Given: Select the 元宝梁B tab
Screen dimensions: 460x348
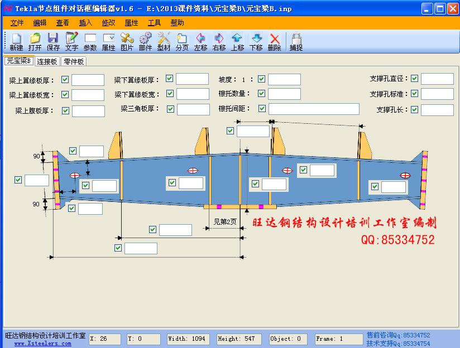Looking at the screenshot, I should 19,61.
